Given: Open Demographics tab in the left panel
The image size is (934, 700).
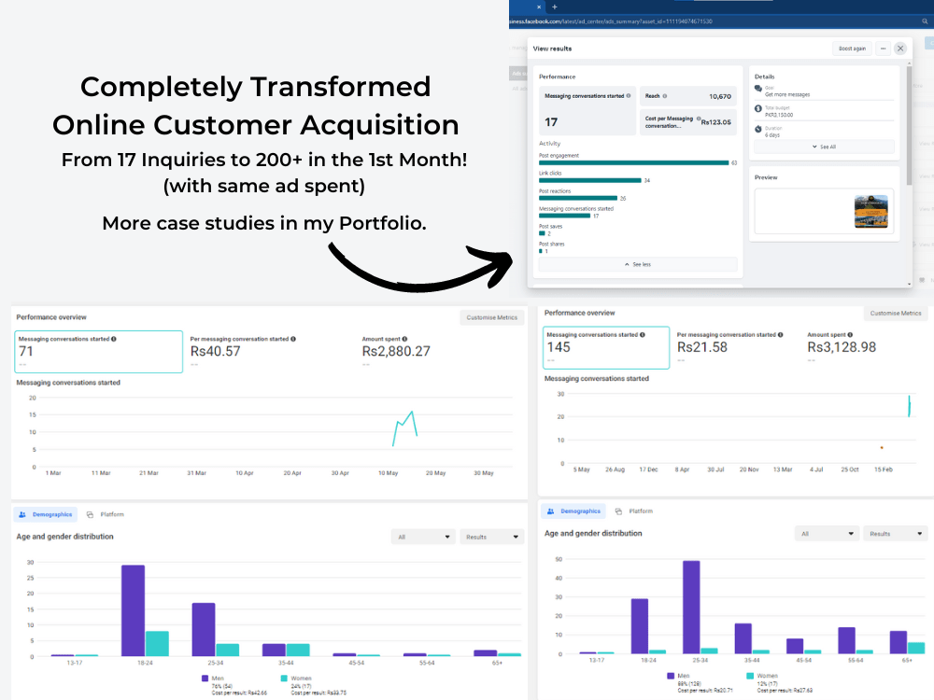Looking at the screenshot, I should [x=46, y=514].
